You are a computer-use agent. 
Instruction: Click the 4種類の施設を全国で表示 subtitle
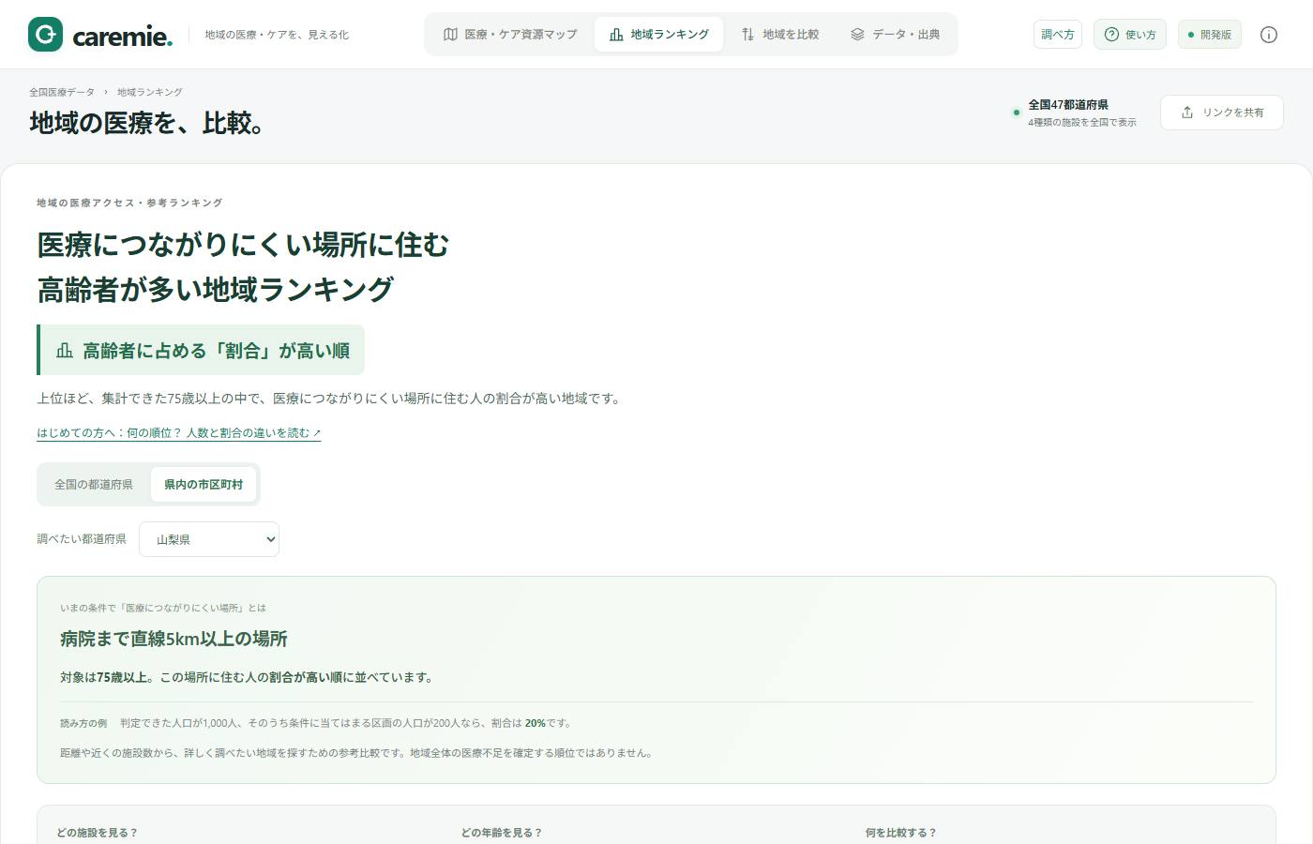(x=1082, y=123)
